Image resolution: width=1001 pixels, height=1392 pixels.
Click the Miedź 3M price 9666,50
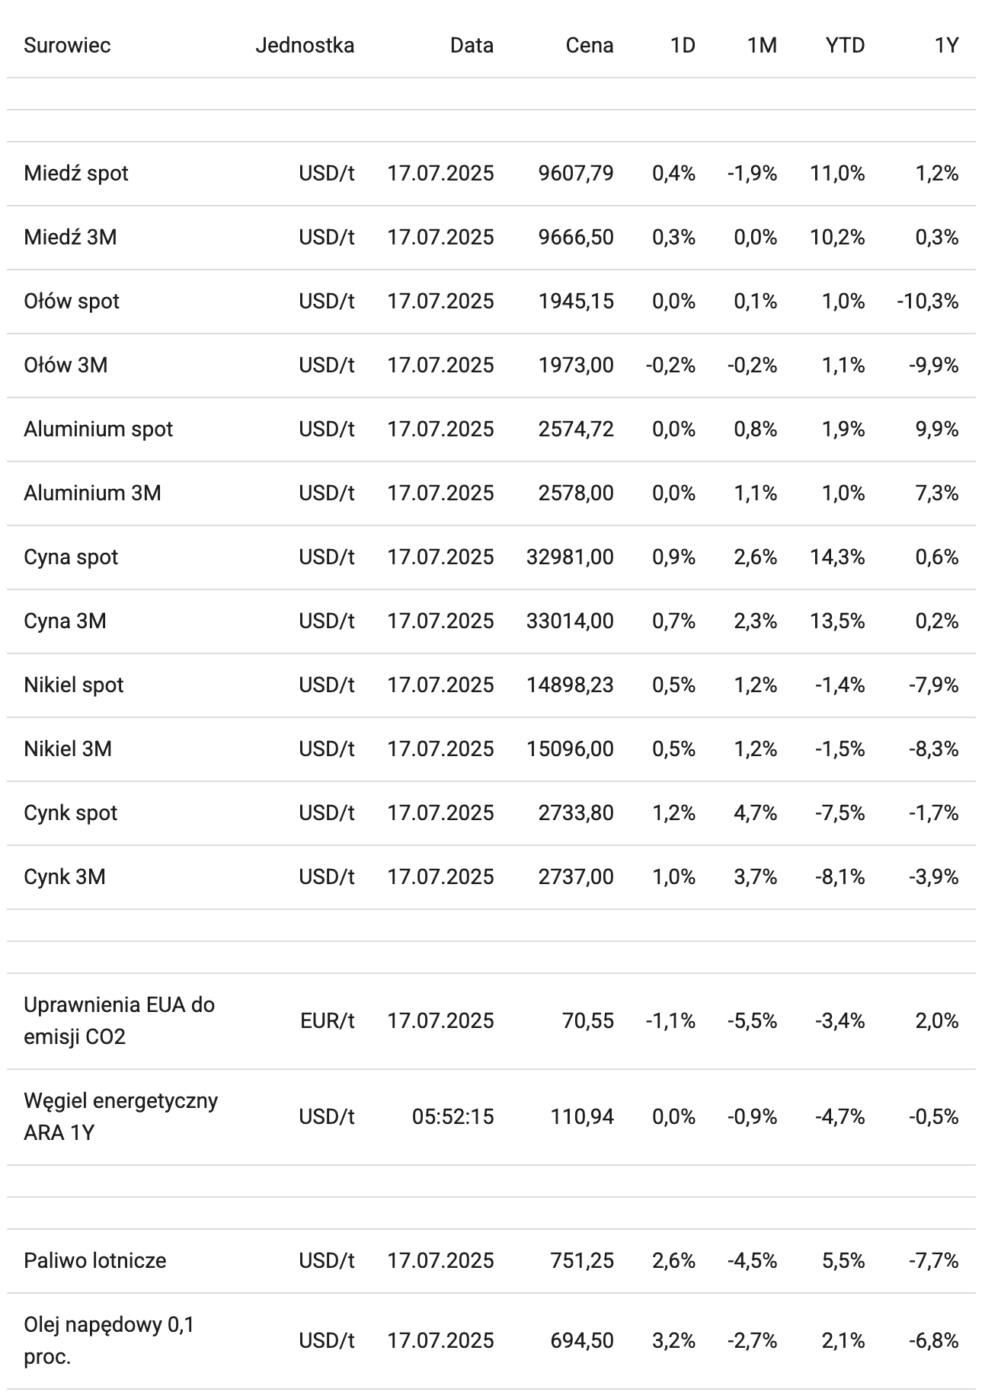tap(575, 238)
